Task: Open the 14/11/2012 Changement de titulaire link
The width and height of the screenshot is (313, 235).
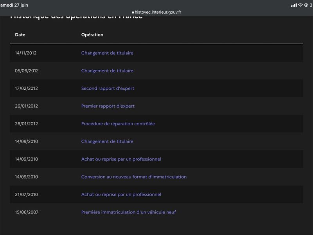Action: (107, 53)
